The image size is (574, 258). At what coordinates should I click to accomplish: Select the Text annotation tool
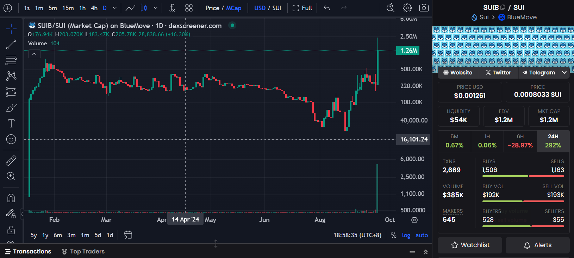coord(11,124)
